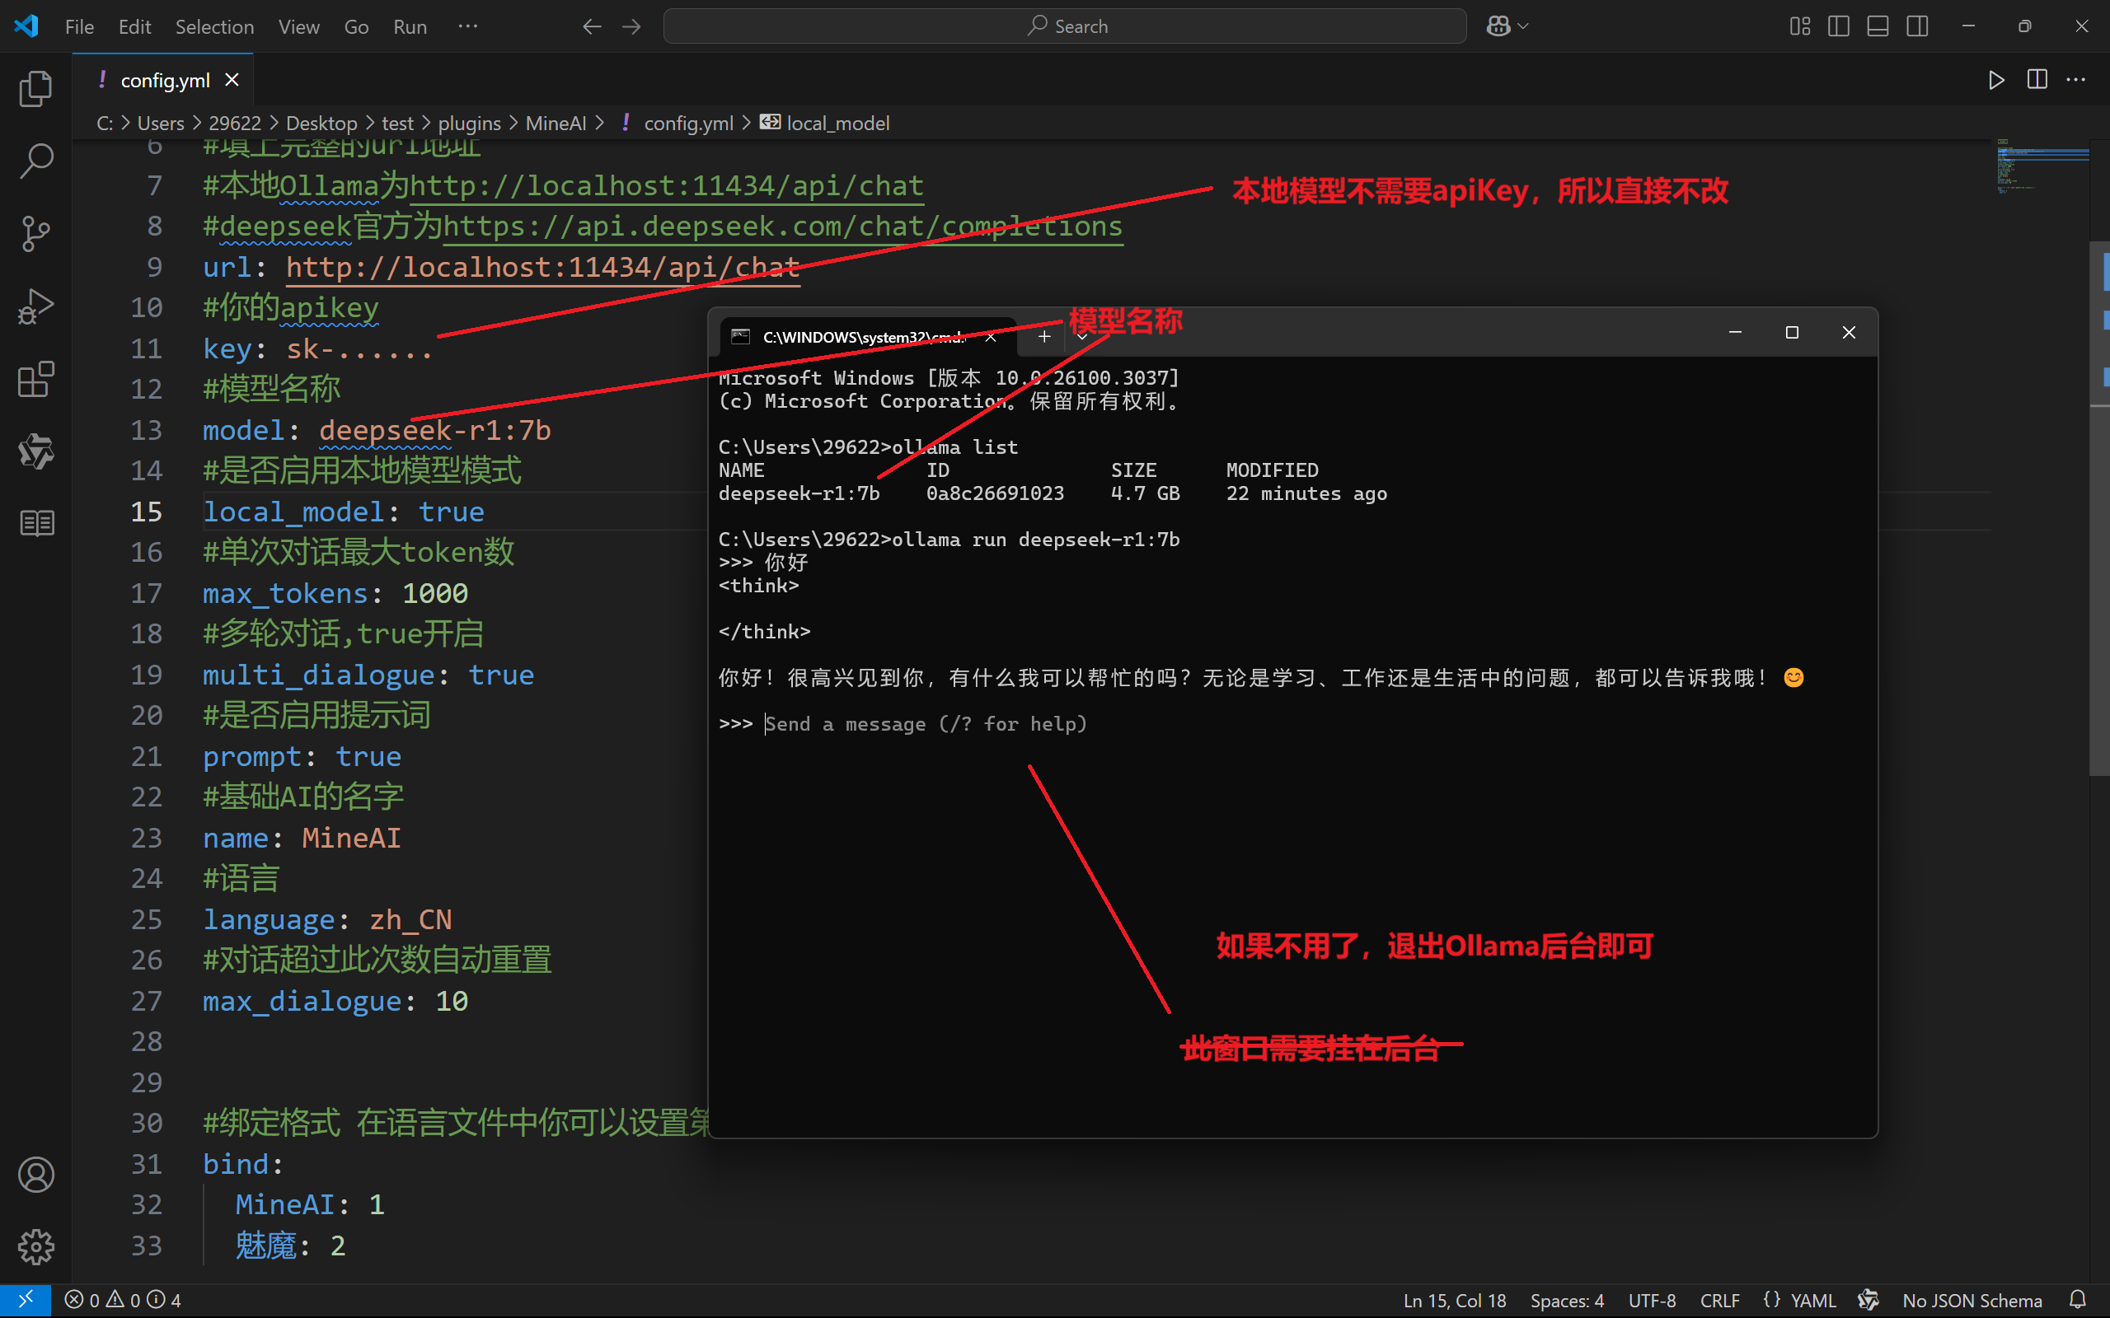Screen dimensions: 2110x1318
Task: Click the Run play icon in editor toolbar
Action: [x=1996, y=80]
